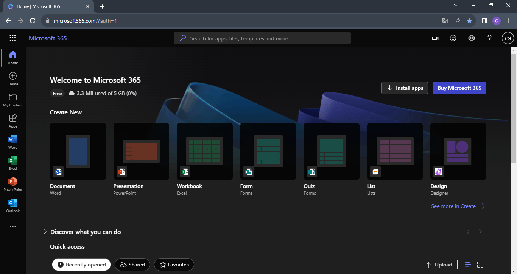517x274 pixels.
Task: Create a new List
Action: [x=395, y=151]
